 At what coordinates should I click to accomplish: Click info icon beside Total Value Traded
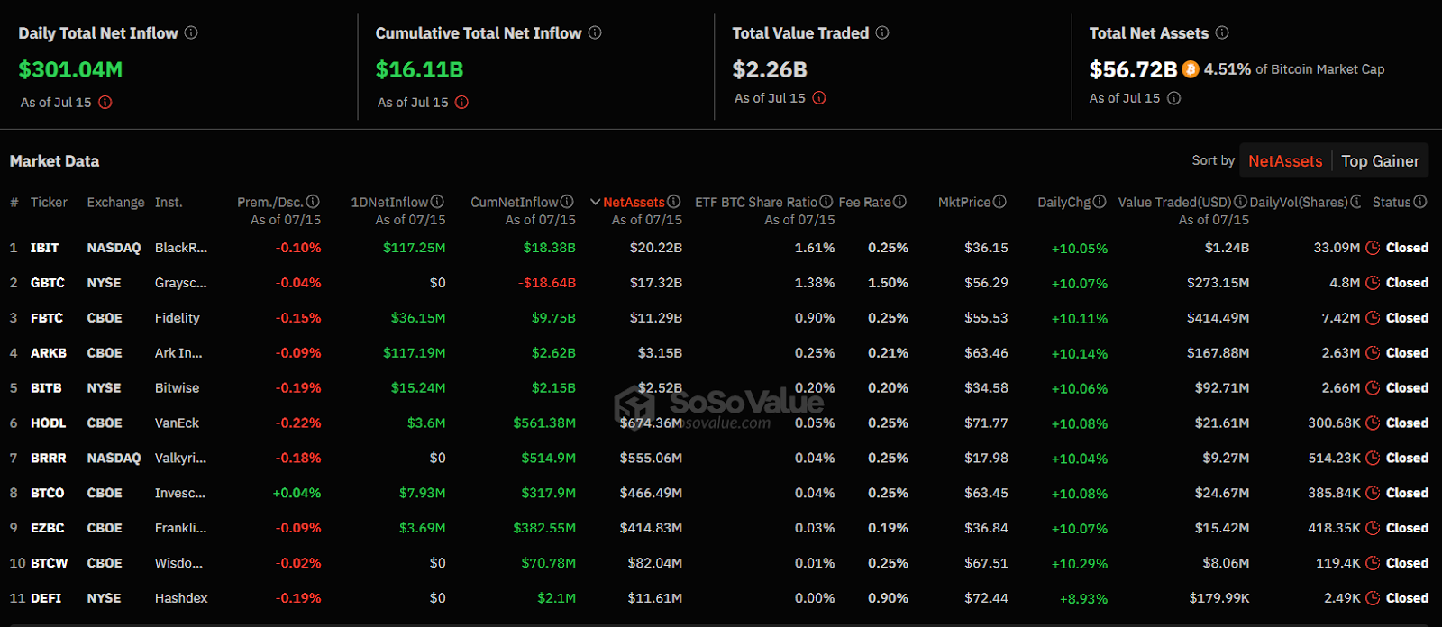click(882, 32)
